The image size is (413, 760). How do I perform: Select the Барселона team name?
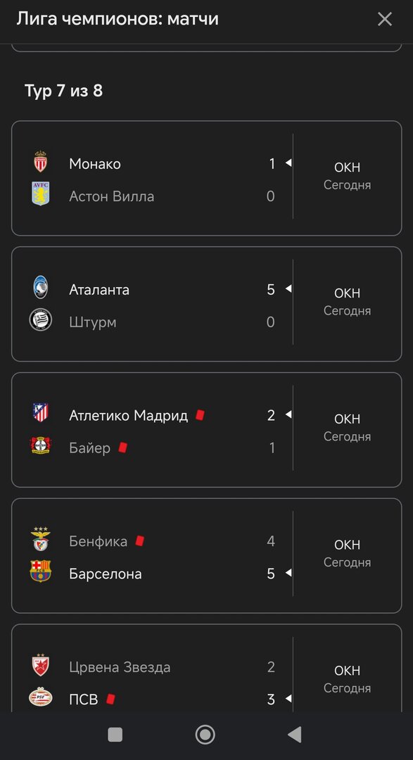[106, 574]
